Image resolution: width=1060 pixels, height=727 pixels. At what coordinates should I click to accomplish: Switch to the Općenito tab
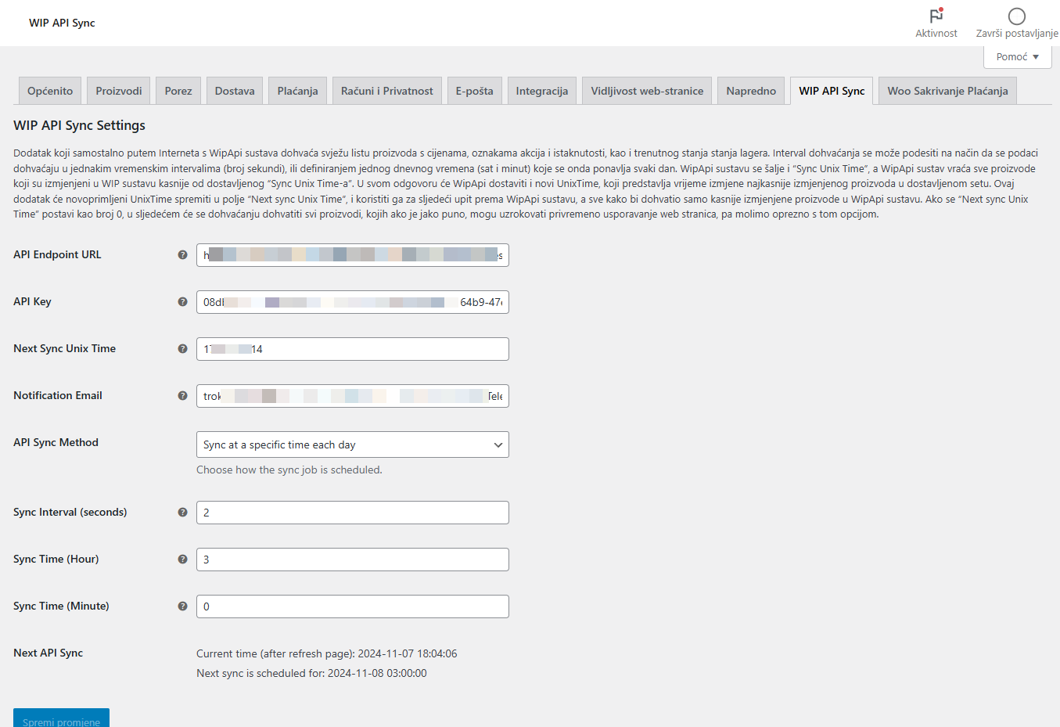[50, 91]
